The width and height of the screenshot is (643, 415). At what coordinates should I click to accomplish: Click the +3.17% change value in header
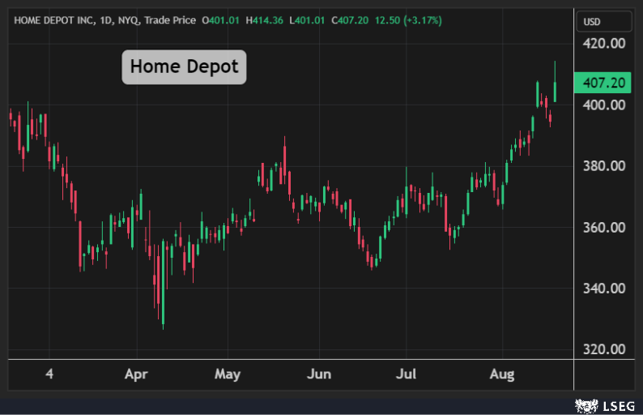pos(419,19)
